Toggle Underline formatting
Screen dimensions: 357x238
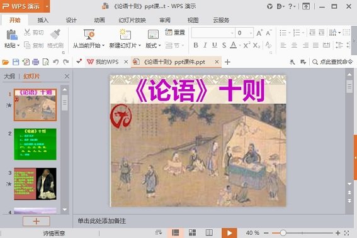click(x=215, y=45)
